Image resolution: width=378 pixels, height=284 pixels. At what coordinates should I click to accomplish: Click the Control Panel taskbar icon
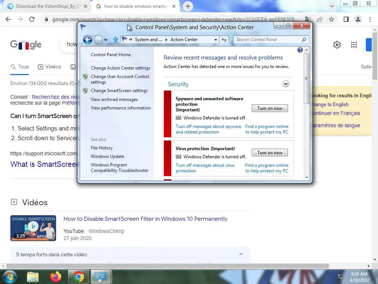(x=100, y=277)
